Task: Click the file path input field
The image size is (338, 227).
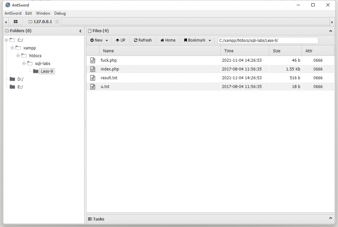Action: click(x=268, y=40)
